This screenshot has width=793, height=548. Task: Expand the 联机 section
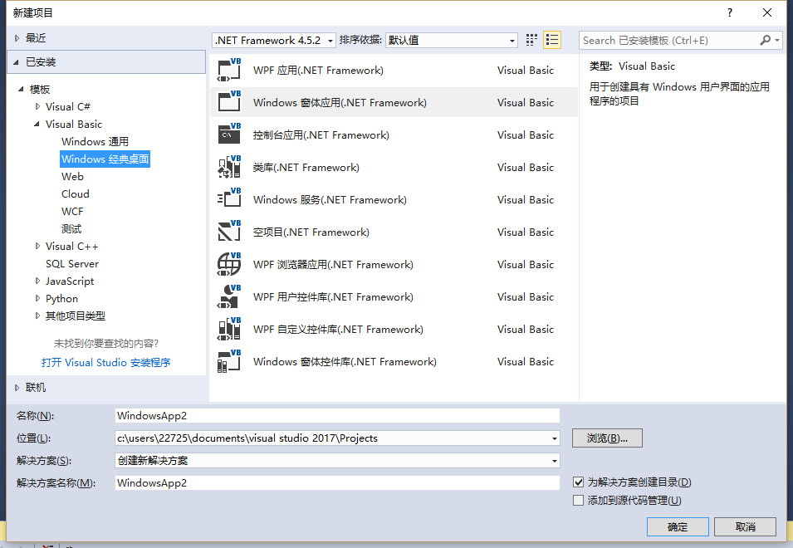click(x=17, y=388)
